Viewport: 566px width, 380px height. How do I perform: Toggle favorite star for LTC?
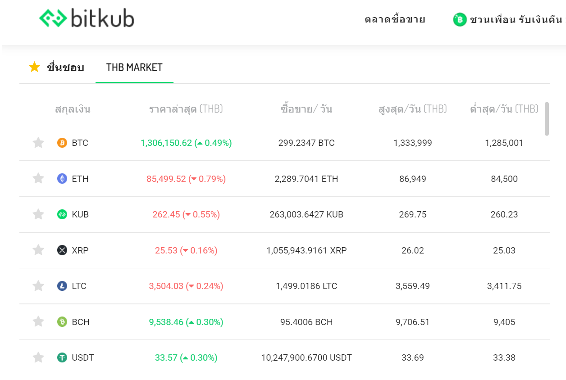pyautogui.click(x=38, y=286)
